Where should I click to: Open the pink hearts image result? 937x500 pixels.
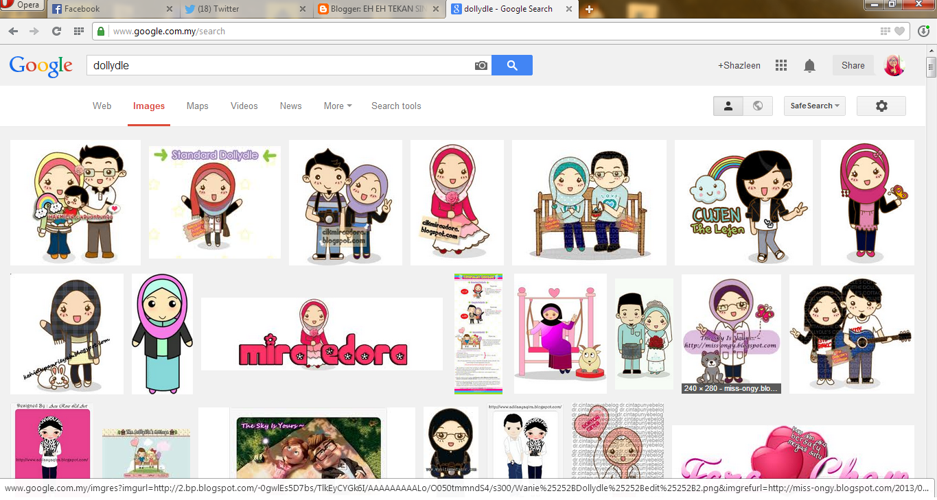(x=793, y=452)
